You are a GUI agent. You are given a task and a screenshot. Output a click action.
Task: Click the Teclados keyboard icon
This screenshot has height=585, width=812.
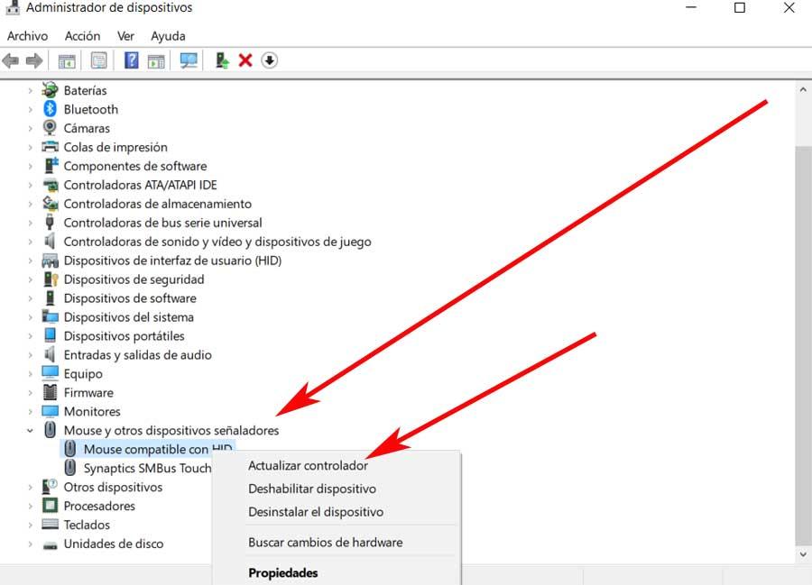click(x=51, y=524)
